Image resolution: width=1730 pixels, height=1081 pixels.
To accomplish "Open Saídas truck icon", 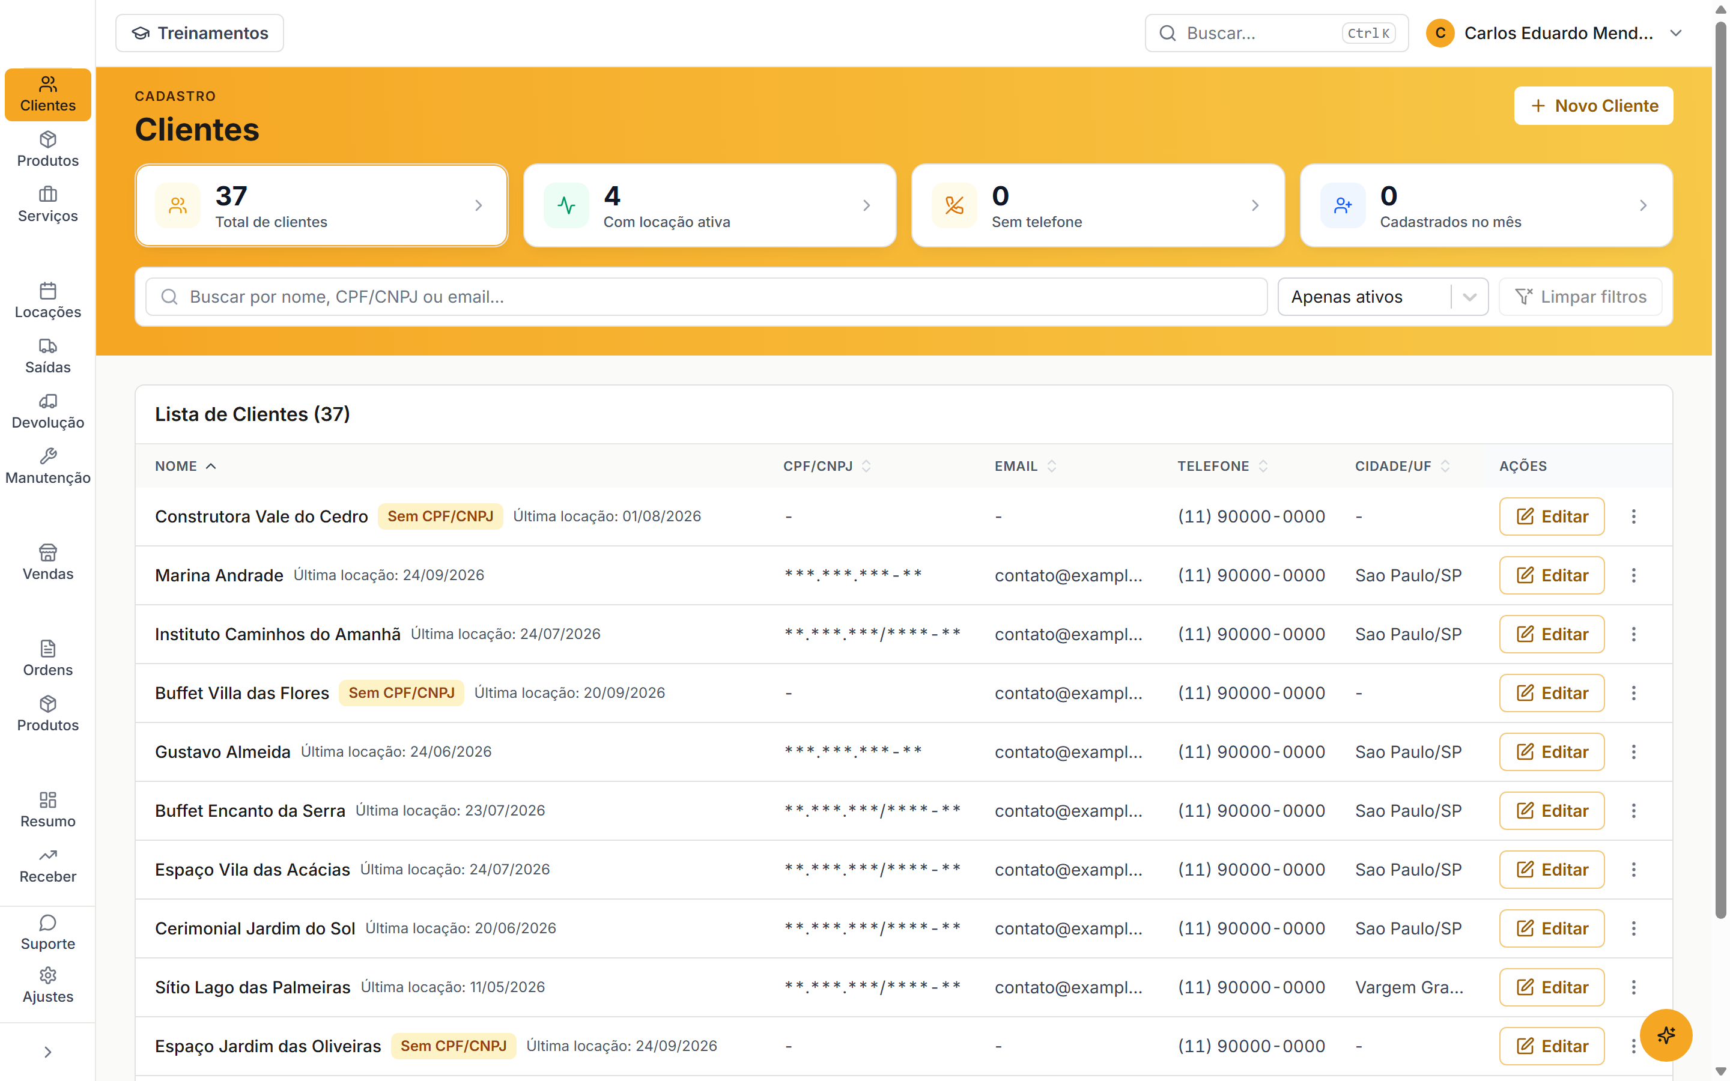I will tap(48, 346).
